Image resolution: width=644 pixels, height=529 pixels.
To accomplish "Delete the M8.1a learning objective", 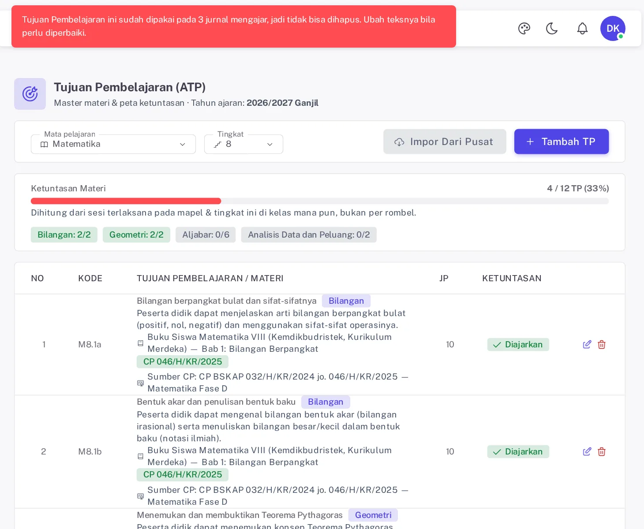I will (x=602, y=344).
